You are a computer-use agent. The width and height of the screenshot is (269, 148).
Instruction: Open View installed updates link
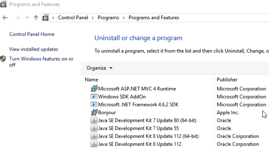(34, 49)
